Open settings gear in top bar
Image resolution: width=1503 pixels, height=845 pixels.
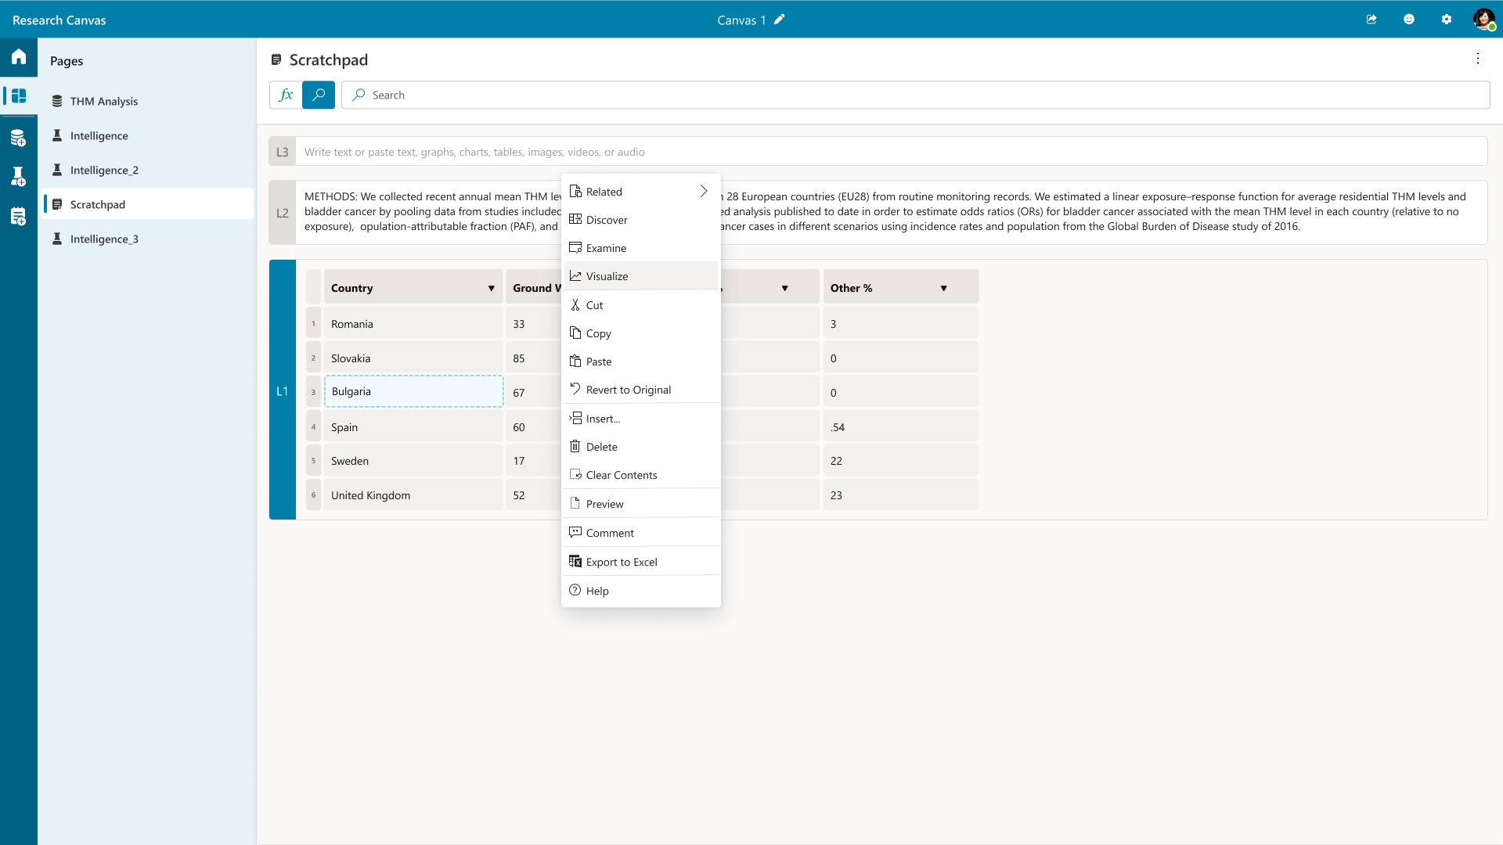click(x=1447, y=20)
